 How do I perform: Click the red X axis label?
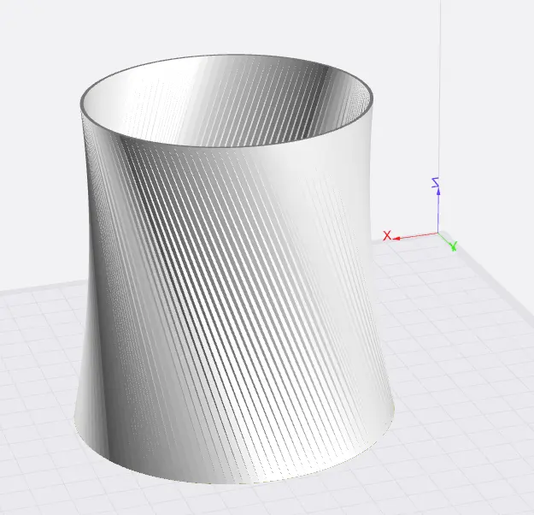click(387, 235)
